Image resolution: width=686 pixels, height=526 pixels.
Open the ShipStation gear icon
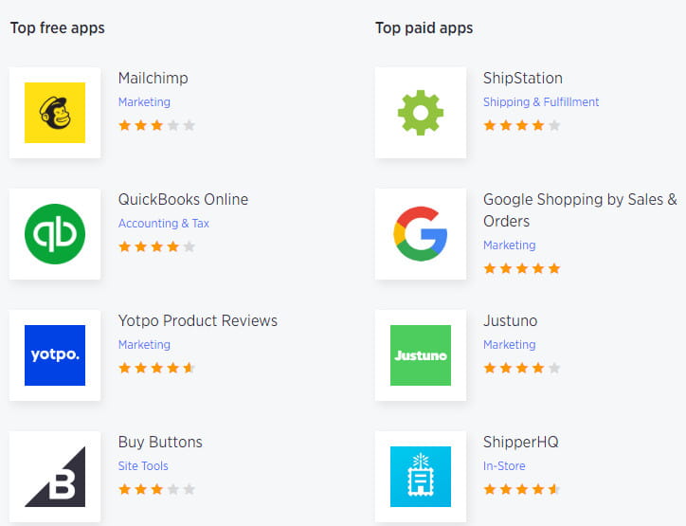(421, 113)
